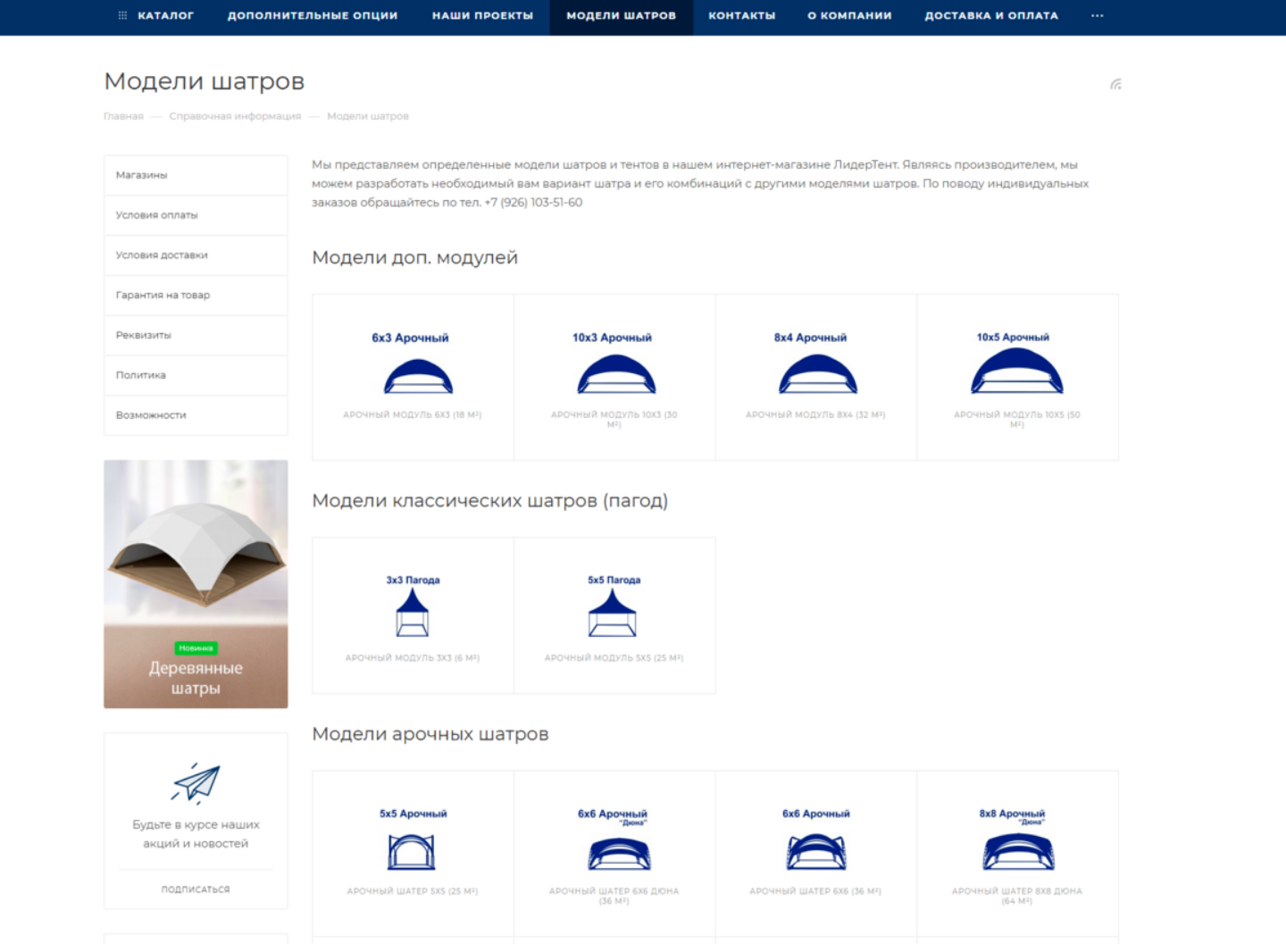
Task: Click caption Арочный модуль 5x5 (25 м²)
Action: click(614, 658)
